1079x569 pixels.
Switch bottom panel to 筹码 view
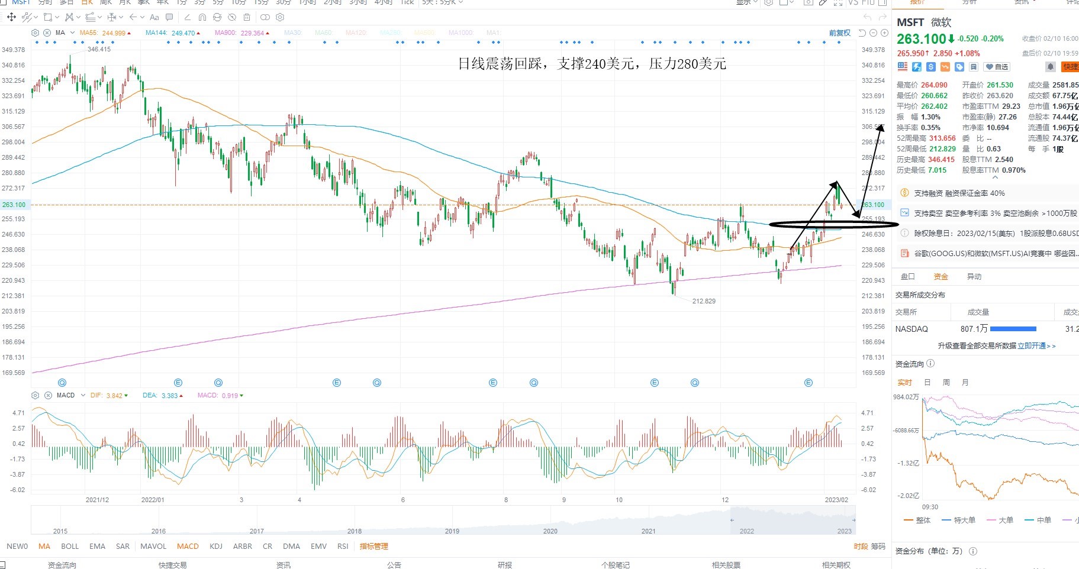[878, 547]
